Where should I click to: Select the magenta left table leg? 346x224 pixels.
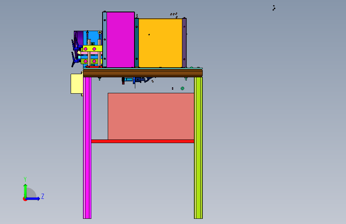(87, 148)
